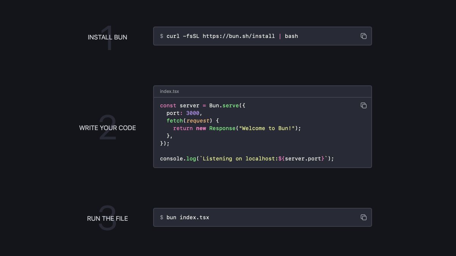This screenshot has height=256, width=456.
Task: Click the curl -fsSL install command text
Action: (232, 36)
